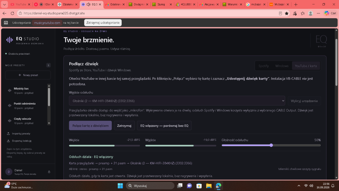Click the Nowy preset button
The width and height of the screenshot is (339, 191).
coord(28,75)
